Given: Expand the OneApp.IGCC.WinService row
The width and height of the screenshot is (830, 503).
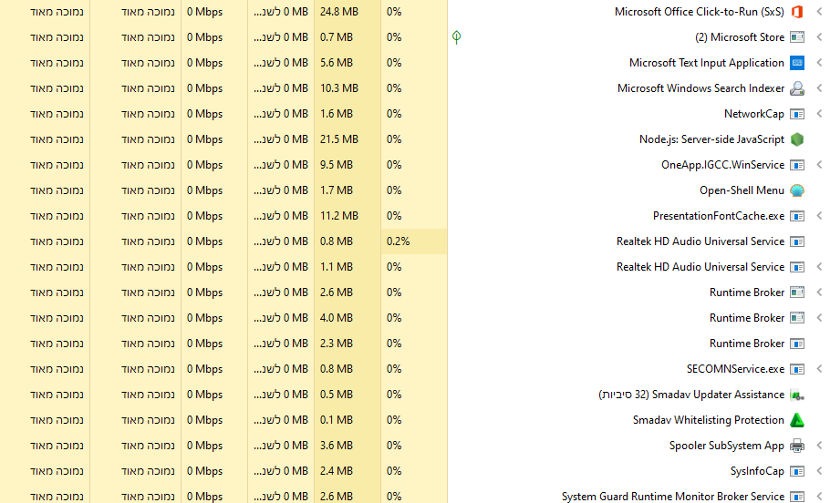Looking at the screenshot, I should coord(819,165).
